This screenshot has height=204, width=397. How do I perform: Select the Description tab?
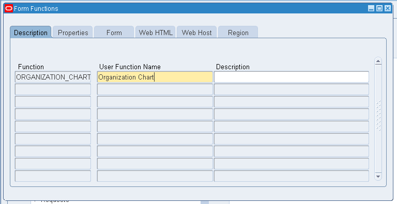(30, 33)
